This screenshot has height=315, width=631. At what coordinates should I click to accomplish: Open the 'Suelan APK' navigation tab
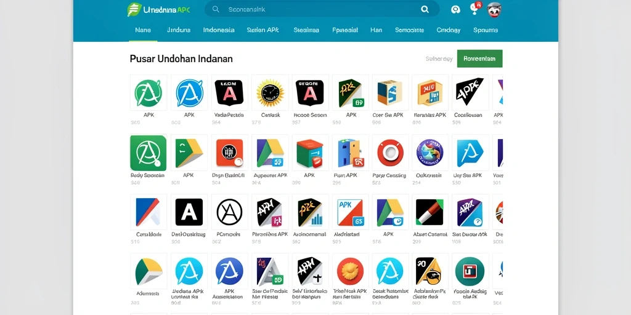click(x=263, y=30)
